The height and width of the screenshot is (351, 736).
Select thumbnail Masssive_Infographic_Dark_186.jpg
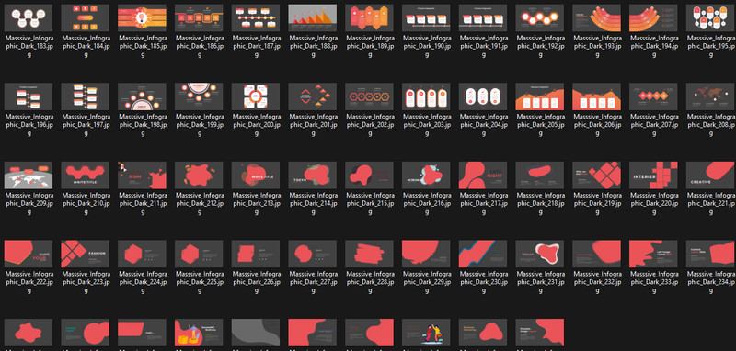pos(199,18)
